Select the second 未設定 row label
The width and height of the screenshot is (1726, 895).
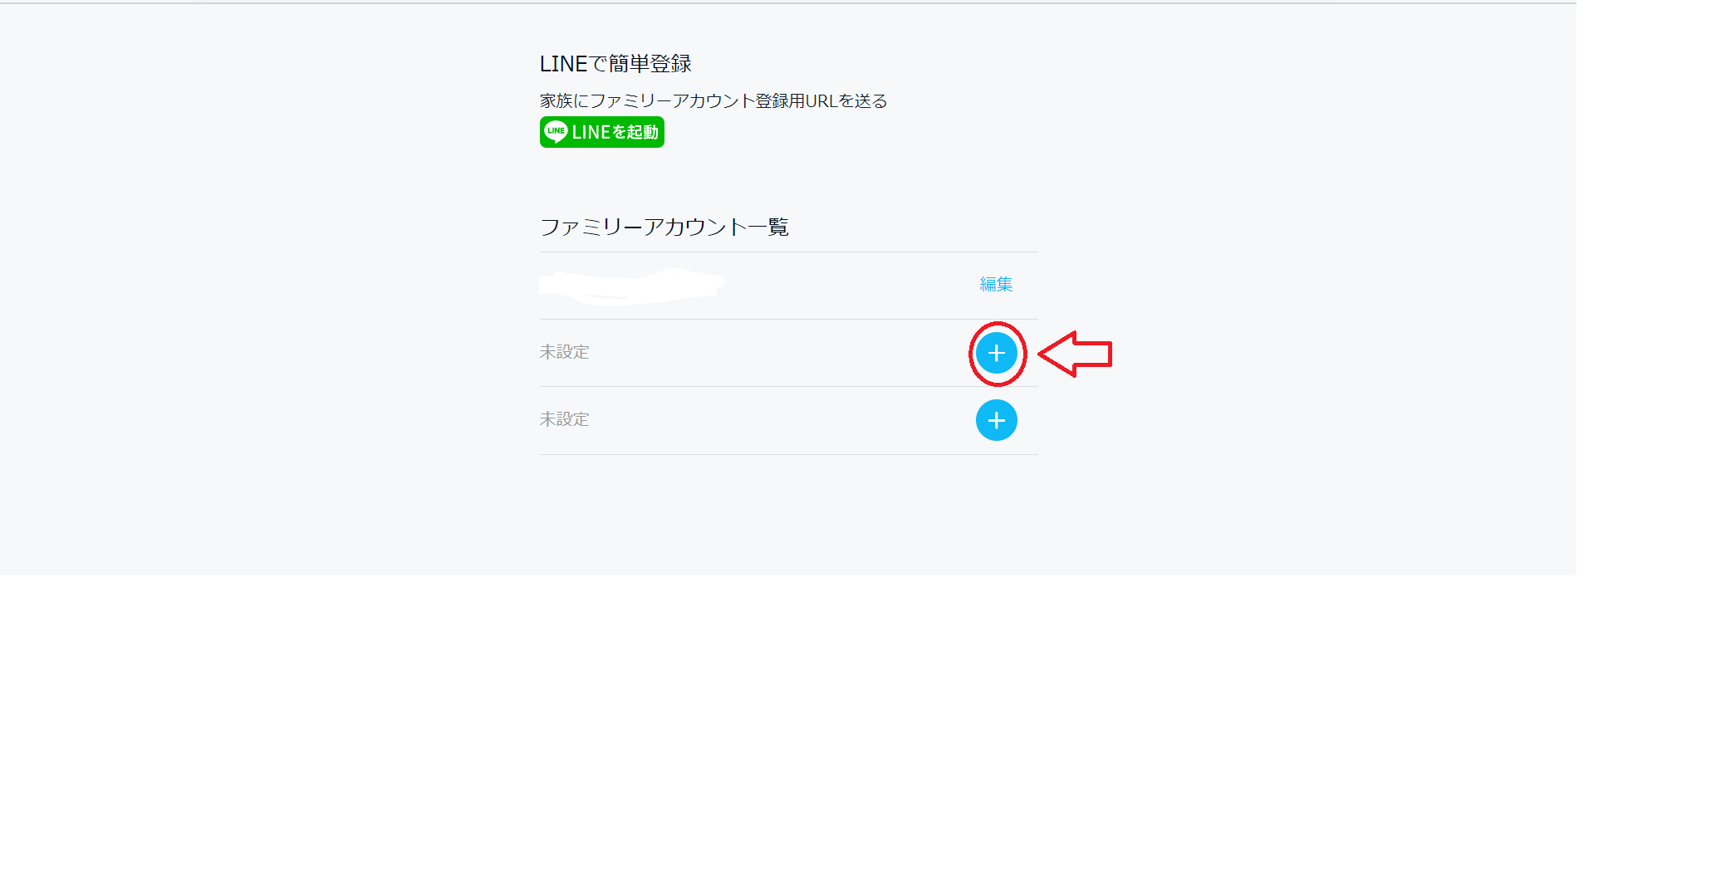tap(564, 419)
